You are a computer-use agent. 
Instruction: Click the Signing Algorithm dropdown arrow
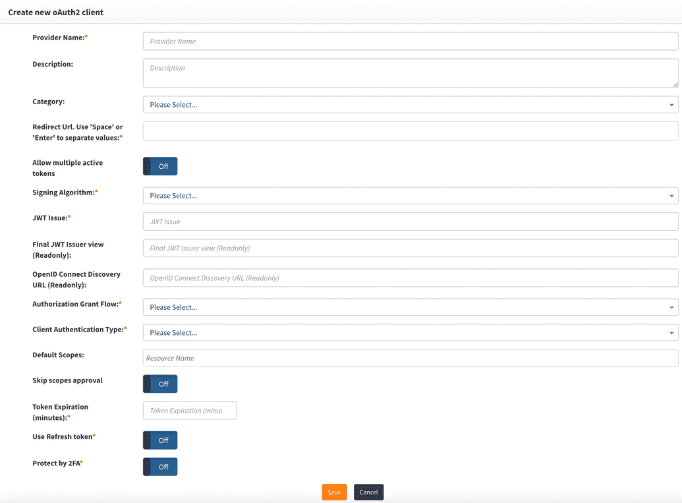(x=670, y=195)
